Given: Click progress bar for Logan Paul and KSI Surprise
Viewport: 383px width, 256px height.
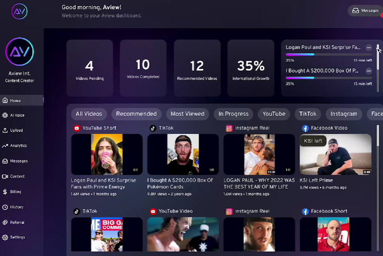Looking at the screenshot, I should (x=329, y=54).
